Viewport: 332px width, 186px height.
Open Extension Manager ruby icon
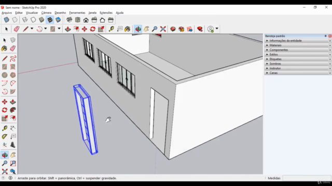point(200,29)
